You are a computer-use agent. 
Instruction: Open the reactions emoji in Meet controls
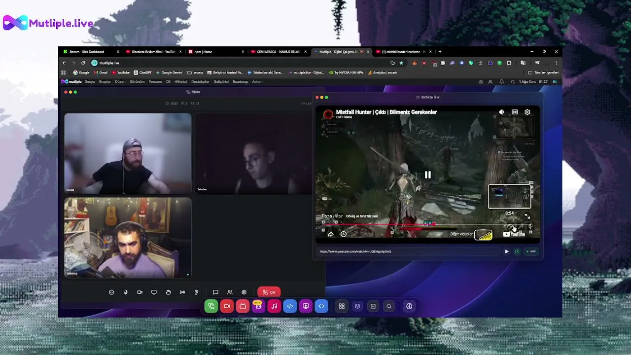tap(111, 292)
